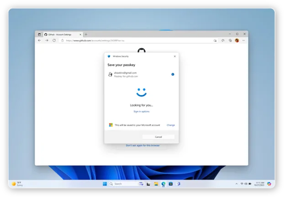Open the Wi-Fi network tray icon

(x=242, y=184)
